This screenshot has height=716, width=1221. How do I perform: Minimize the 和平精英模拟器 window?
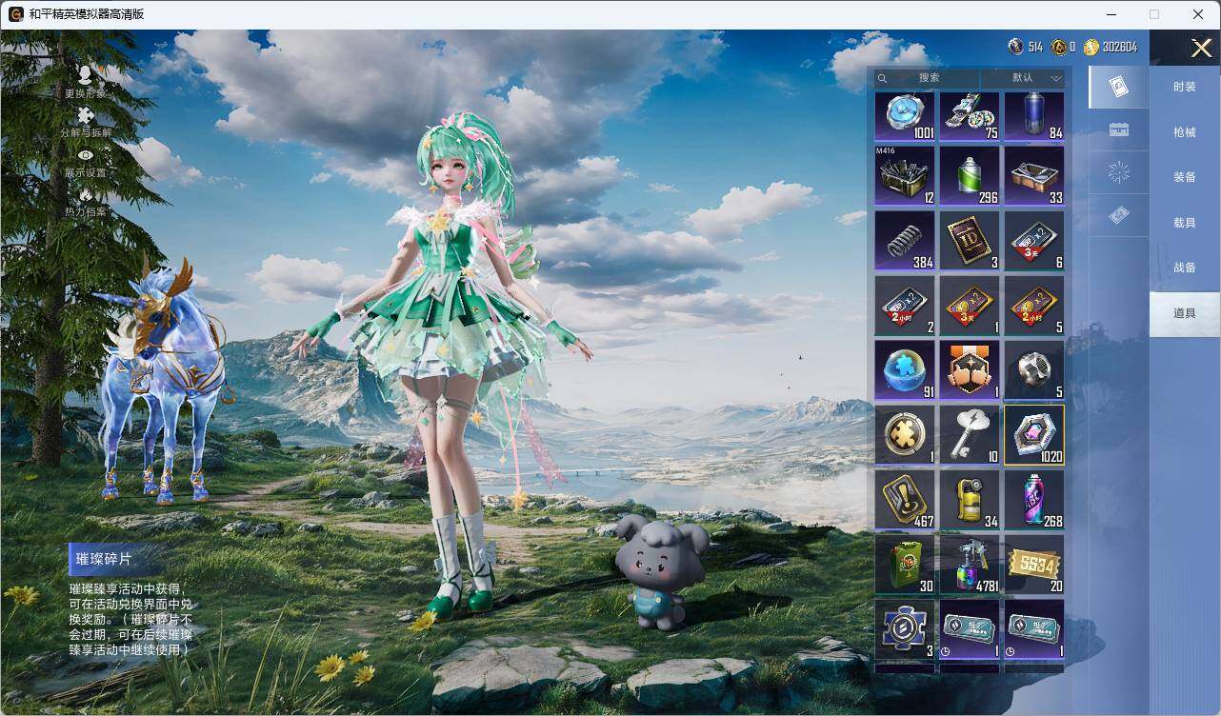[1111, 14]
